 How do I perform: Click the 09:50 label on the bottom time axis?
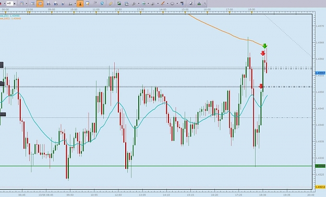pos(70,195)
